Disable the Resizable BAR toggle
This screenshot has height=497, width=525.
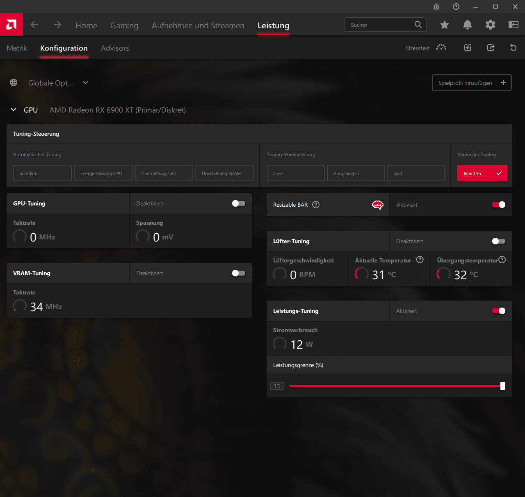[x=499, y=205]
